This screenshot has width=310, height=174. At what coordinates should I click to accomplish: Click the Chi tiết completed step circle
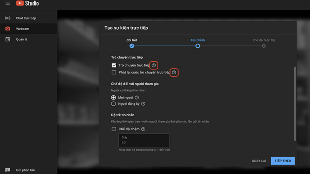132,46
